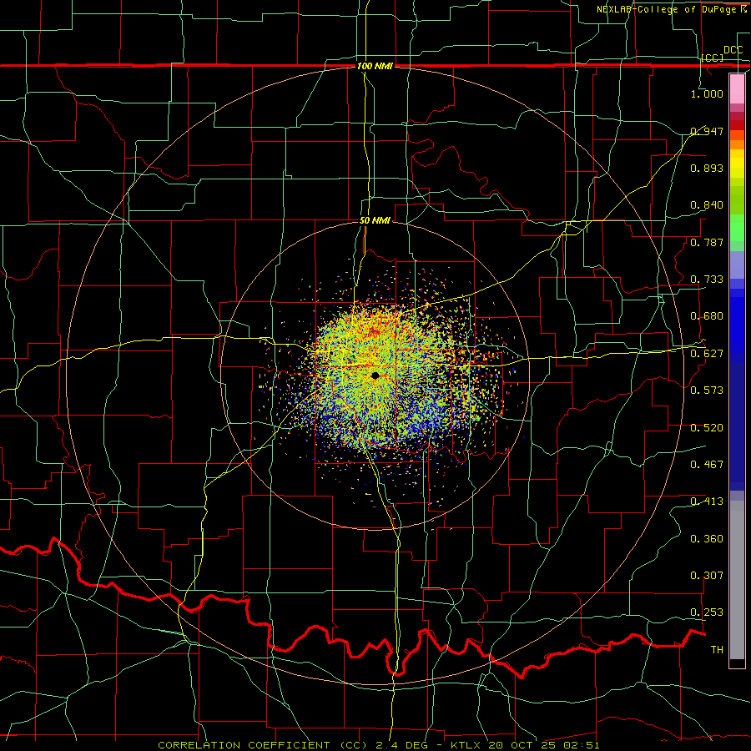Click the 0.733 legend value
Viewport: 751px width, 751px height.
(707, 279)
